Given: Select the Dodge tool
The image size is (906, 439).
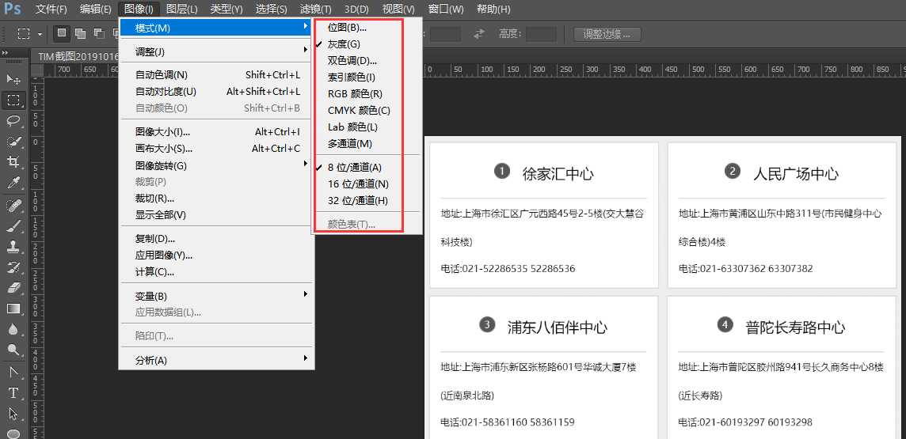Looking at the screenshot, I should point(13,350).
